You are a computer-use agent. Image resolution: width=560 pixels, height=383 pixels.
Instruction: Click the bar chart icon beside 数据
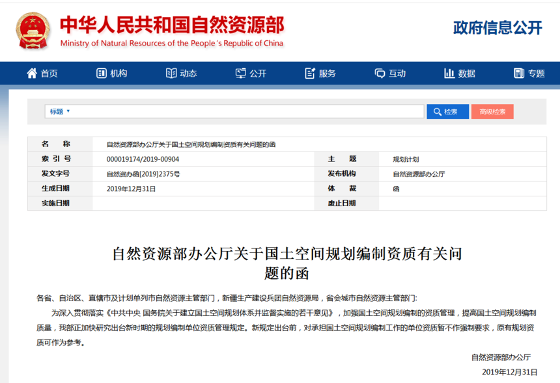[x=449, y=73]
